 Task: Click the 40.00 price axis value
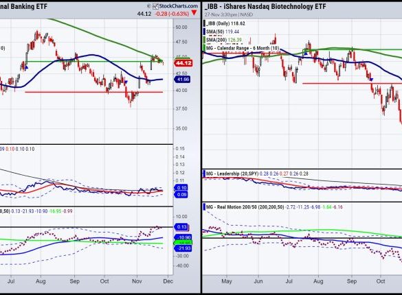point(181,91)
